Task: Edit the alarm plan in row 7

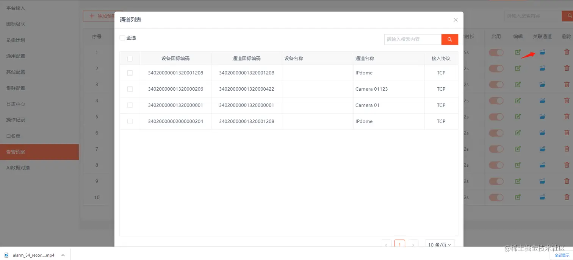Action: (x=518, y=149)
